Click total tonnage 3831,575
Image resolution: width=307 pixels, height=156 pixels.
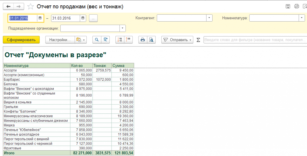click(103, 153)
